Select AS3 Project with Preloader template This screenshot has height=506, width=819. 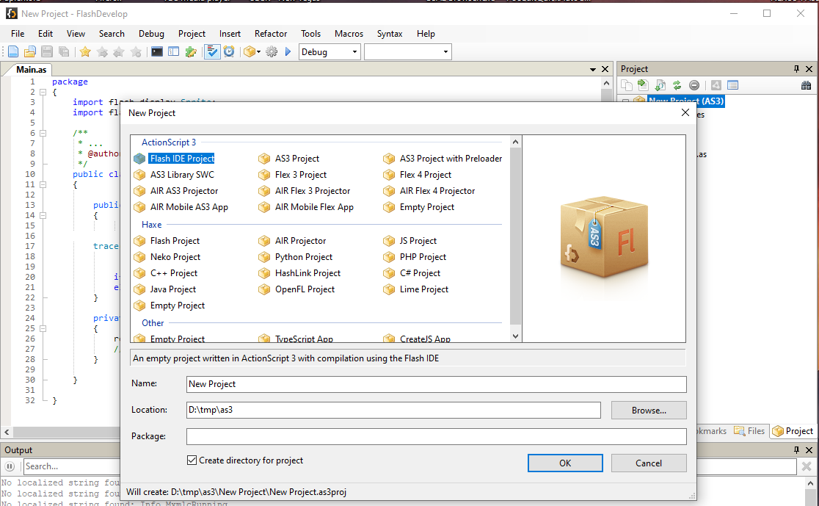[x=443, y=159]
